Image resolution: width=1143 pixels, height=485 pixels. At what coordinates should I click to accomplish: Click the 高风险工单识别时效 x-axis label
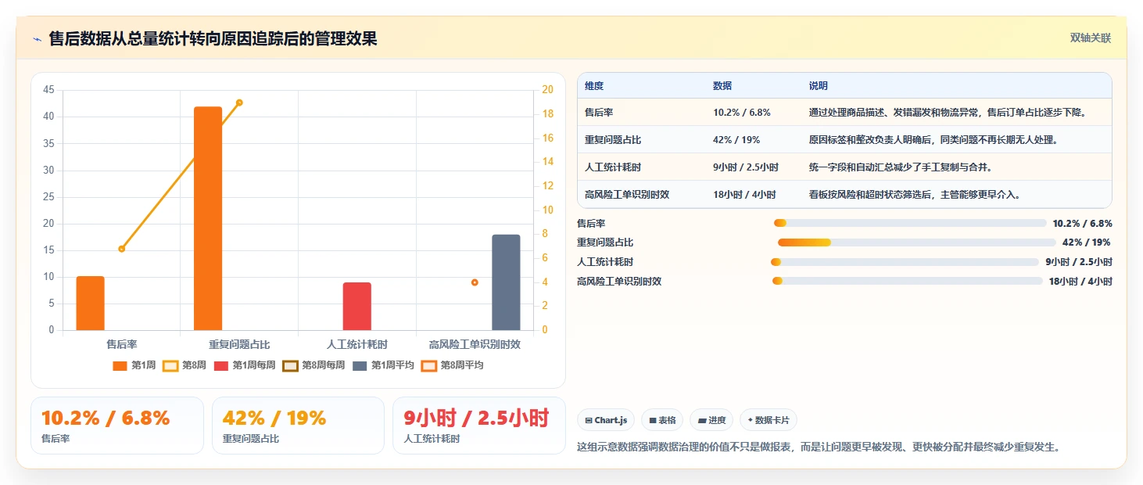475,344
